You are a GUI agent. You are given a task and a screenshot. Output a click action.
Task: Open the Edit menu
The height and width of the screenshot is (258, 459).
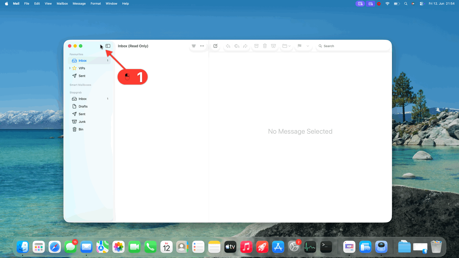coord(37,4)
